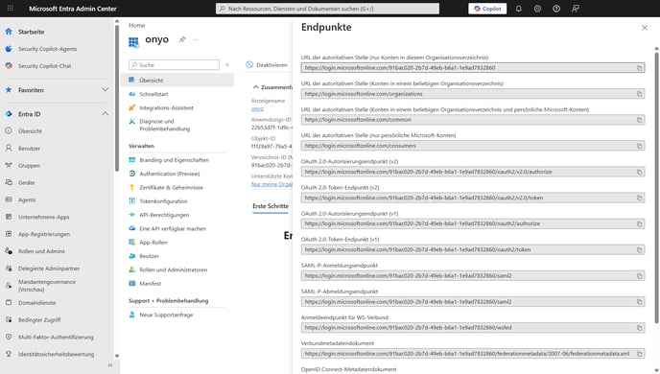Open Benutzer in Entra ID navigation

(29, 149)
